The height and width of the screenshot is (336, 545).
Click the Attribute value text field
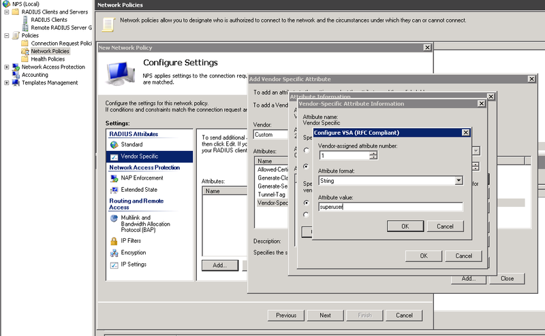(x=390, y=207)
